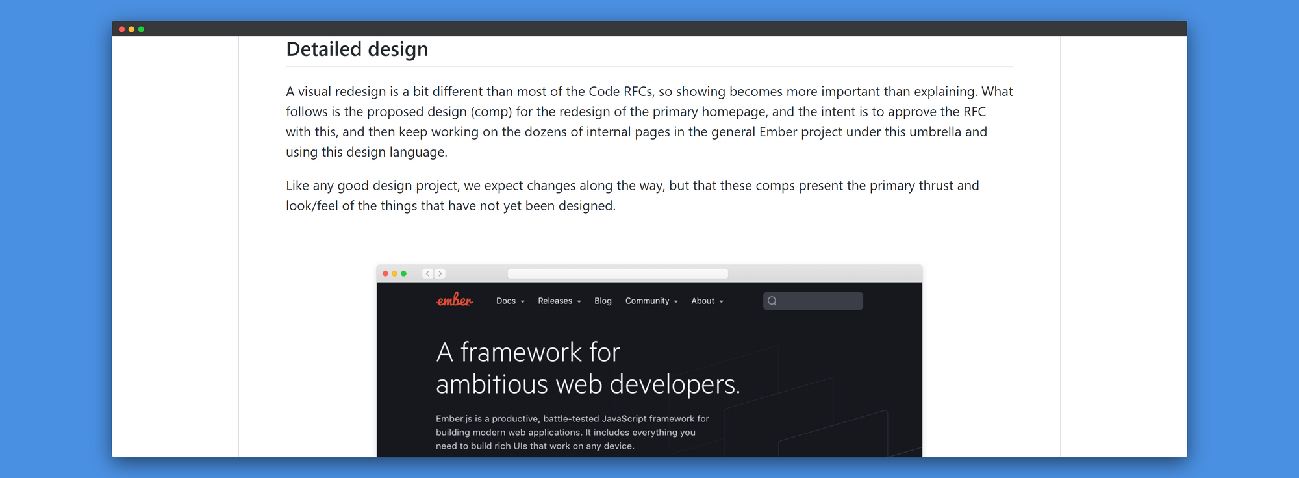This screenshot has width=1299, height=478.
Task: Click the headline "A framework for ambitious web developers"
Action: 588,368
